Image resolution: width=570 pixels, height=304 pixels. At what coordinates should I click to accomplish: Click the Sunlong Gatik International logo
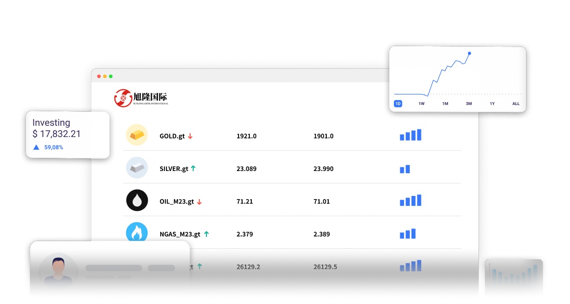(x=141, y=98)
